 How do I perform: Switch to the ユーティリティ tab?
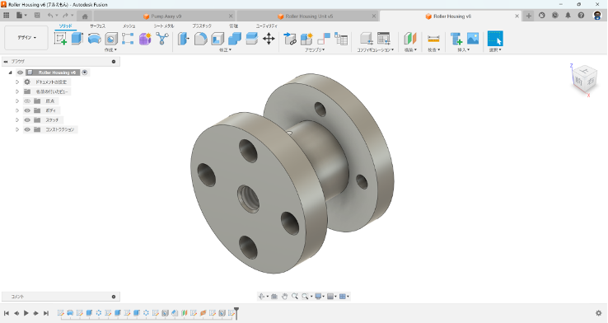pos(266,26)
